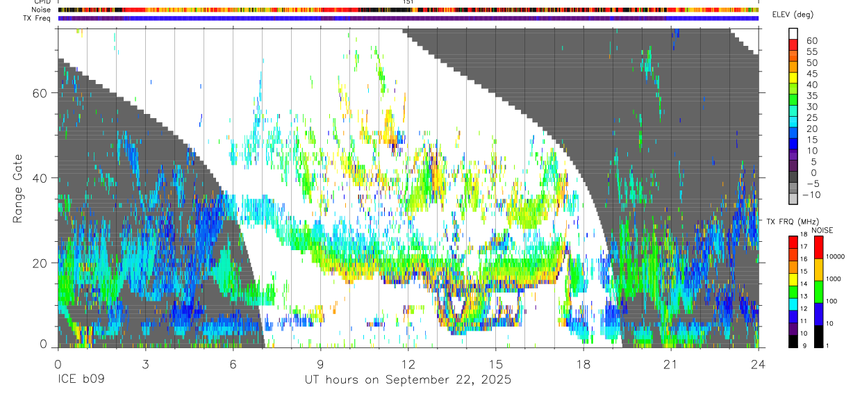Click the white top segment of ELEV colorbar
This screenshot has width=853, height=394.
(x=793, y=34)
